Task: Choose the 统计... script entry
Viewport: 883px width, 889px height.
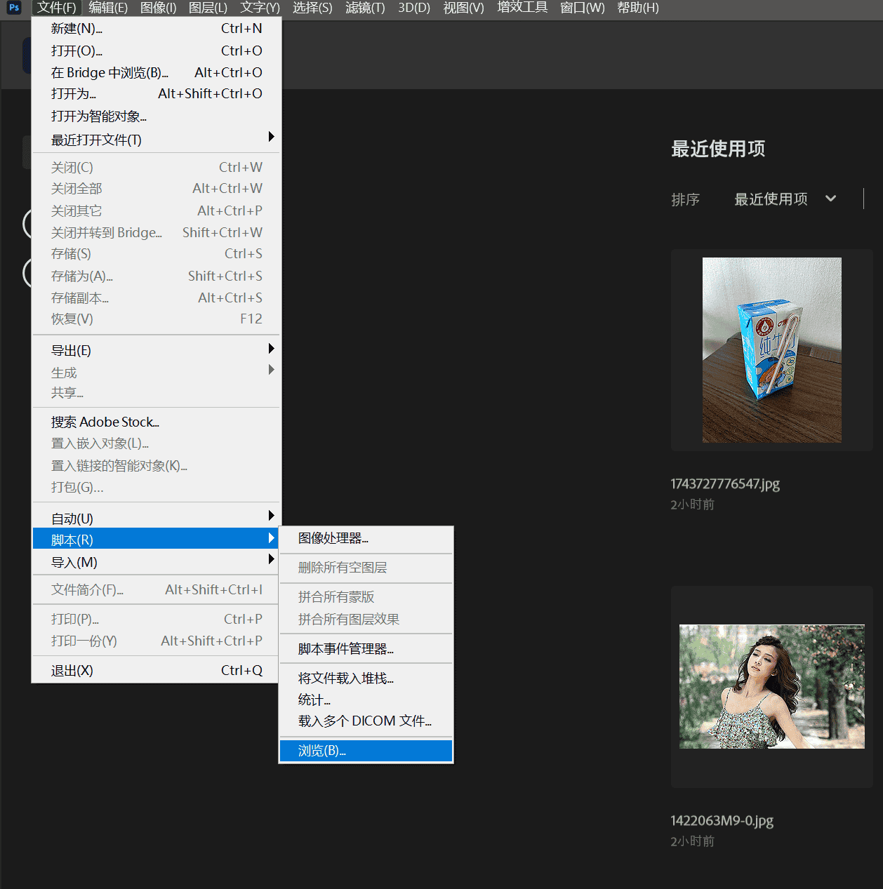Action: [x=366, y=700]
